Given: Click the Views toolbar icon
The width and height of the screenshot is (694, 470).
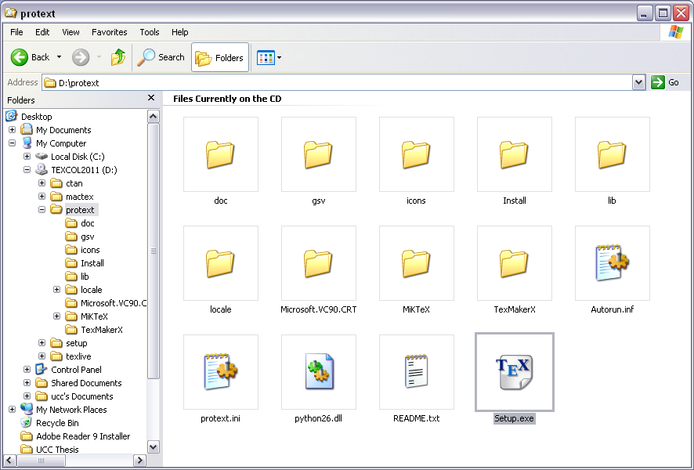Looking at the screenshot, I should click(x=266, y=57).
